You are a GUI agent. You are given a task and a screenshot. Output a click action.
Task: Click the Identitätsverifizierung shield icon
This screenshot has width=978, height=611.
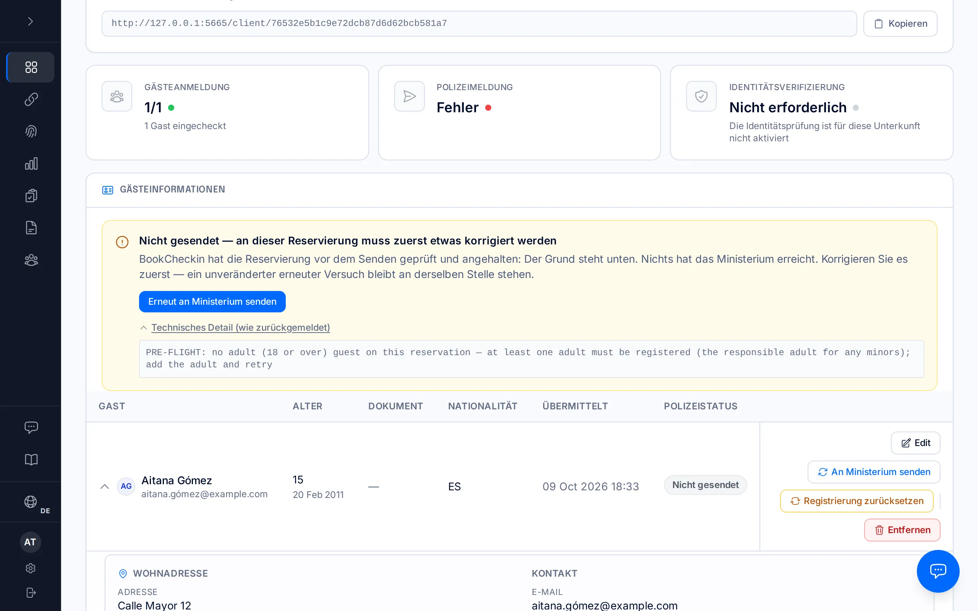(x=701, y=96)
